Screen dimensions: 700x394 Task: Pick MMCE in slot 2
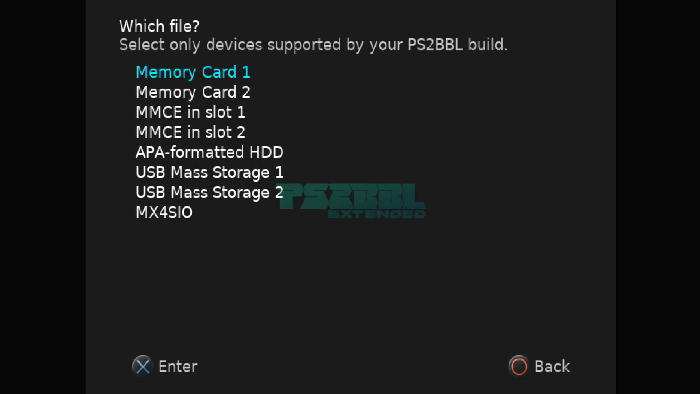click(190, 132)
